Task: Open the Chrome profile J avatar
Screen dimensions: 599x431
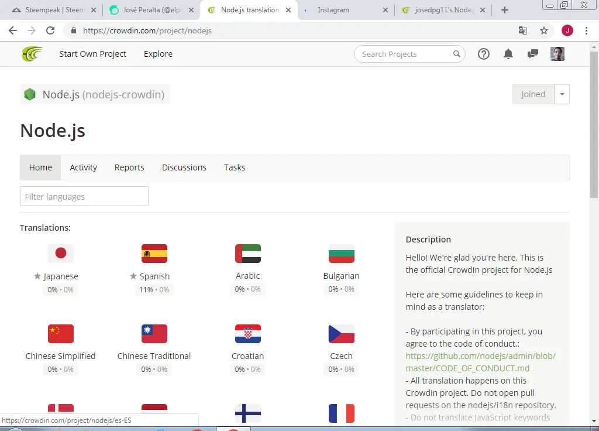Action: tap(567, 30)
